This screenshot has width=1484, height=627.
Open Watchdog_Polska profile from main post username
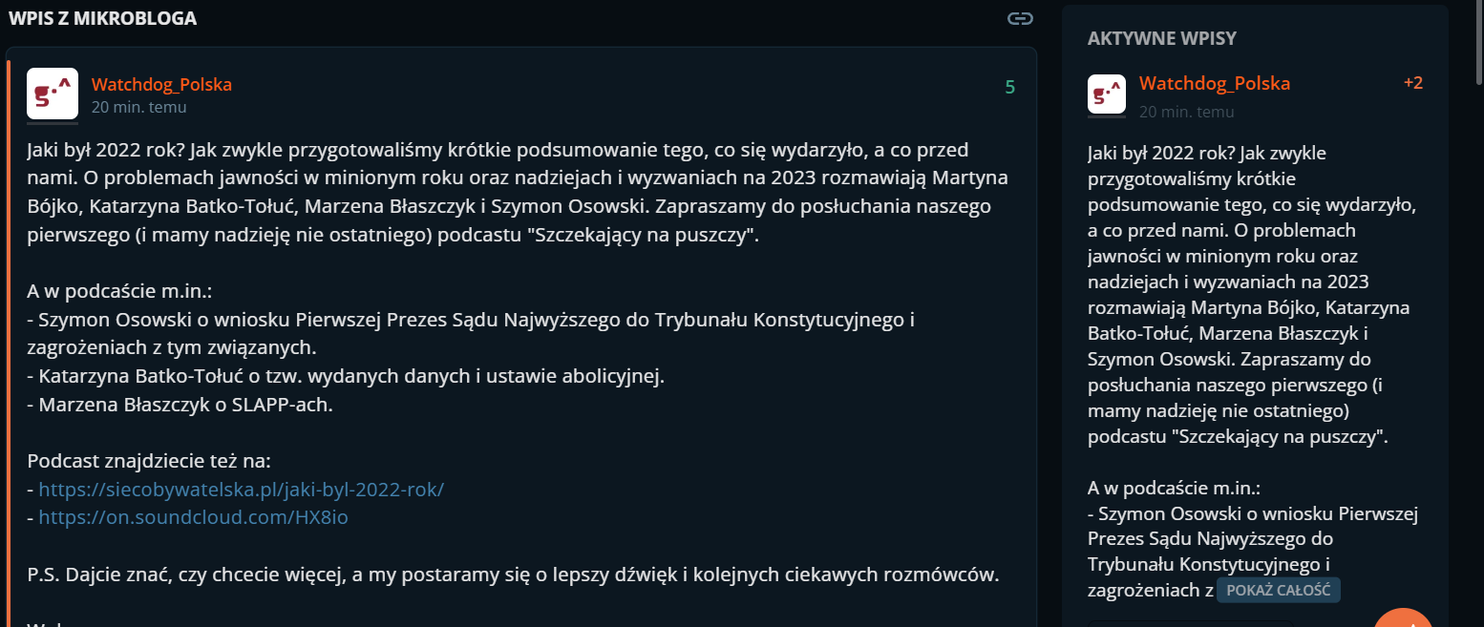click(x=161, y=84)
